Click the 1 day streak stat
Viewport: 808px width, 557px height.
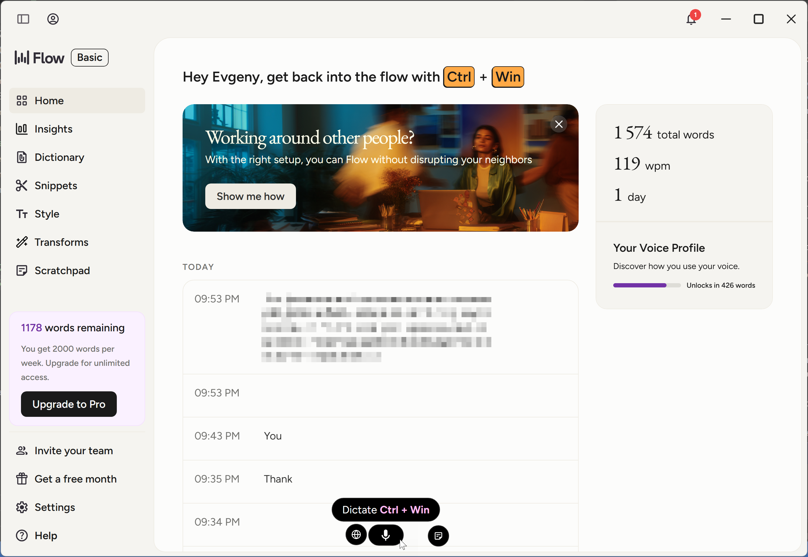(630, 195)
